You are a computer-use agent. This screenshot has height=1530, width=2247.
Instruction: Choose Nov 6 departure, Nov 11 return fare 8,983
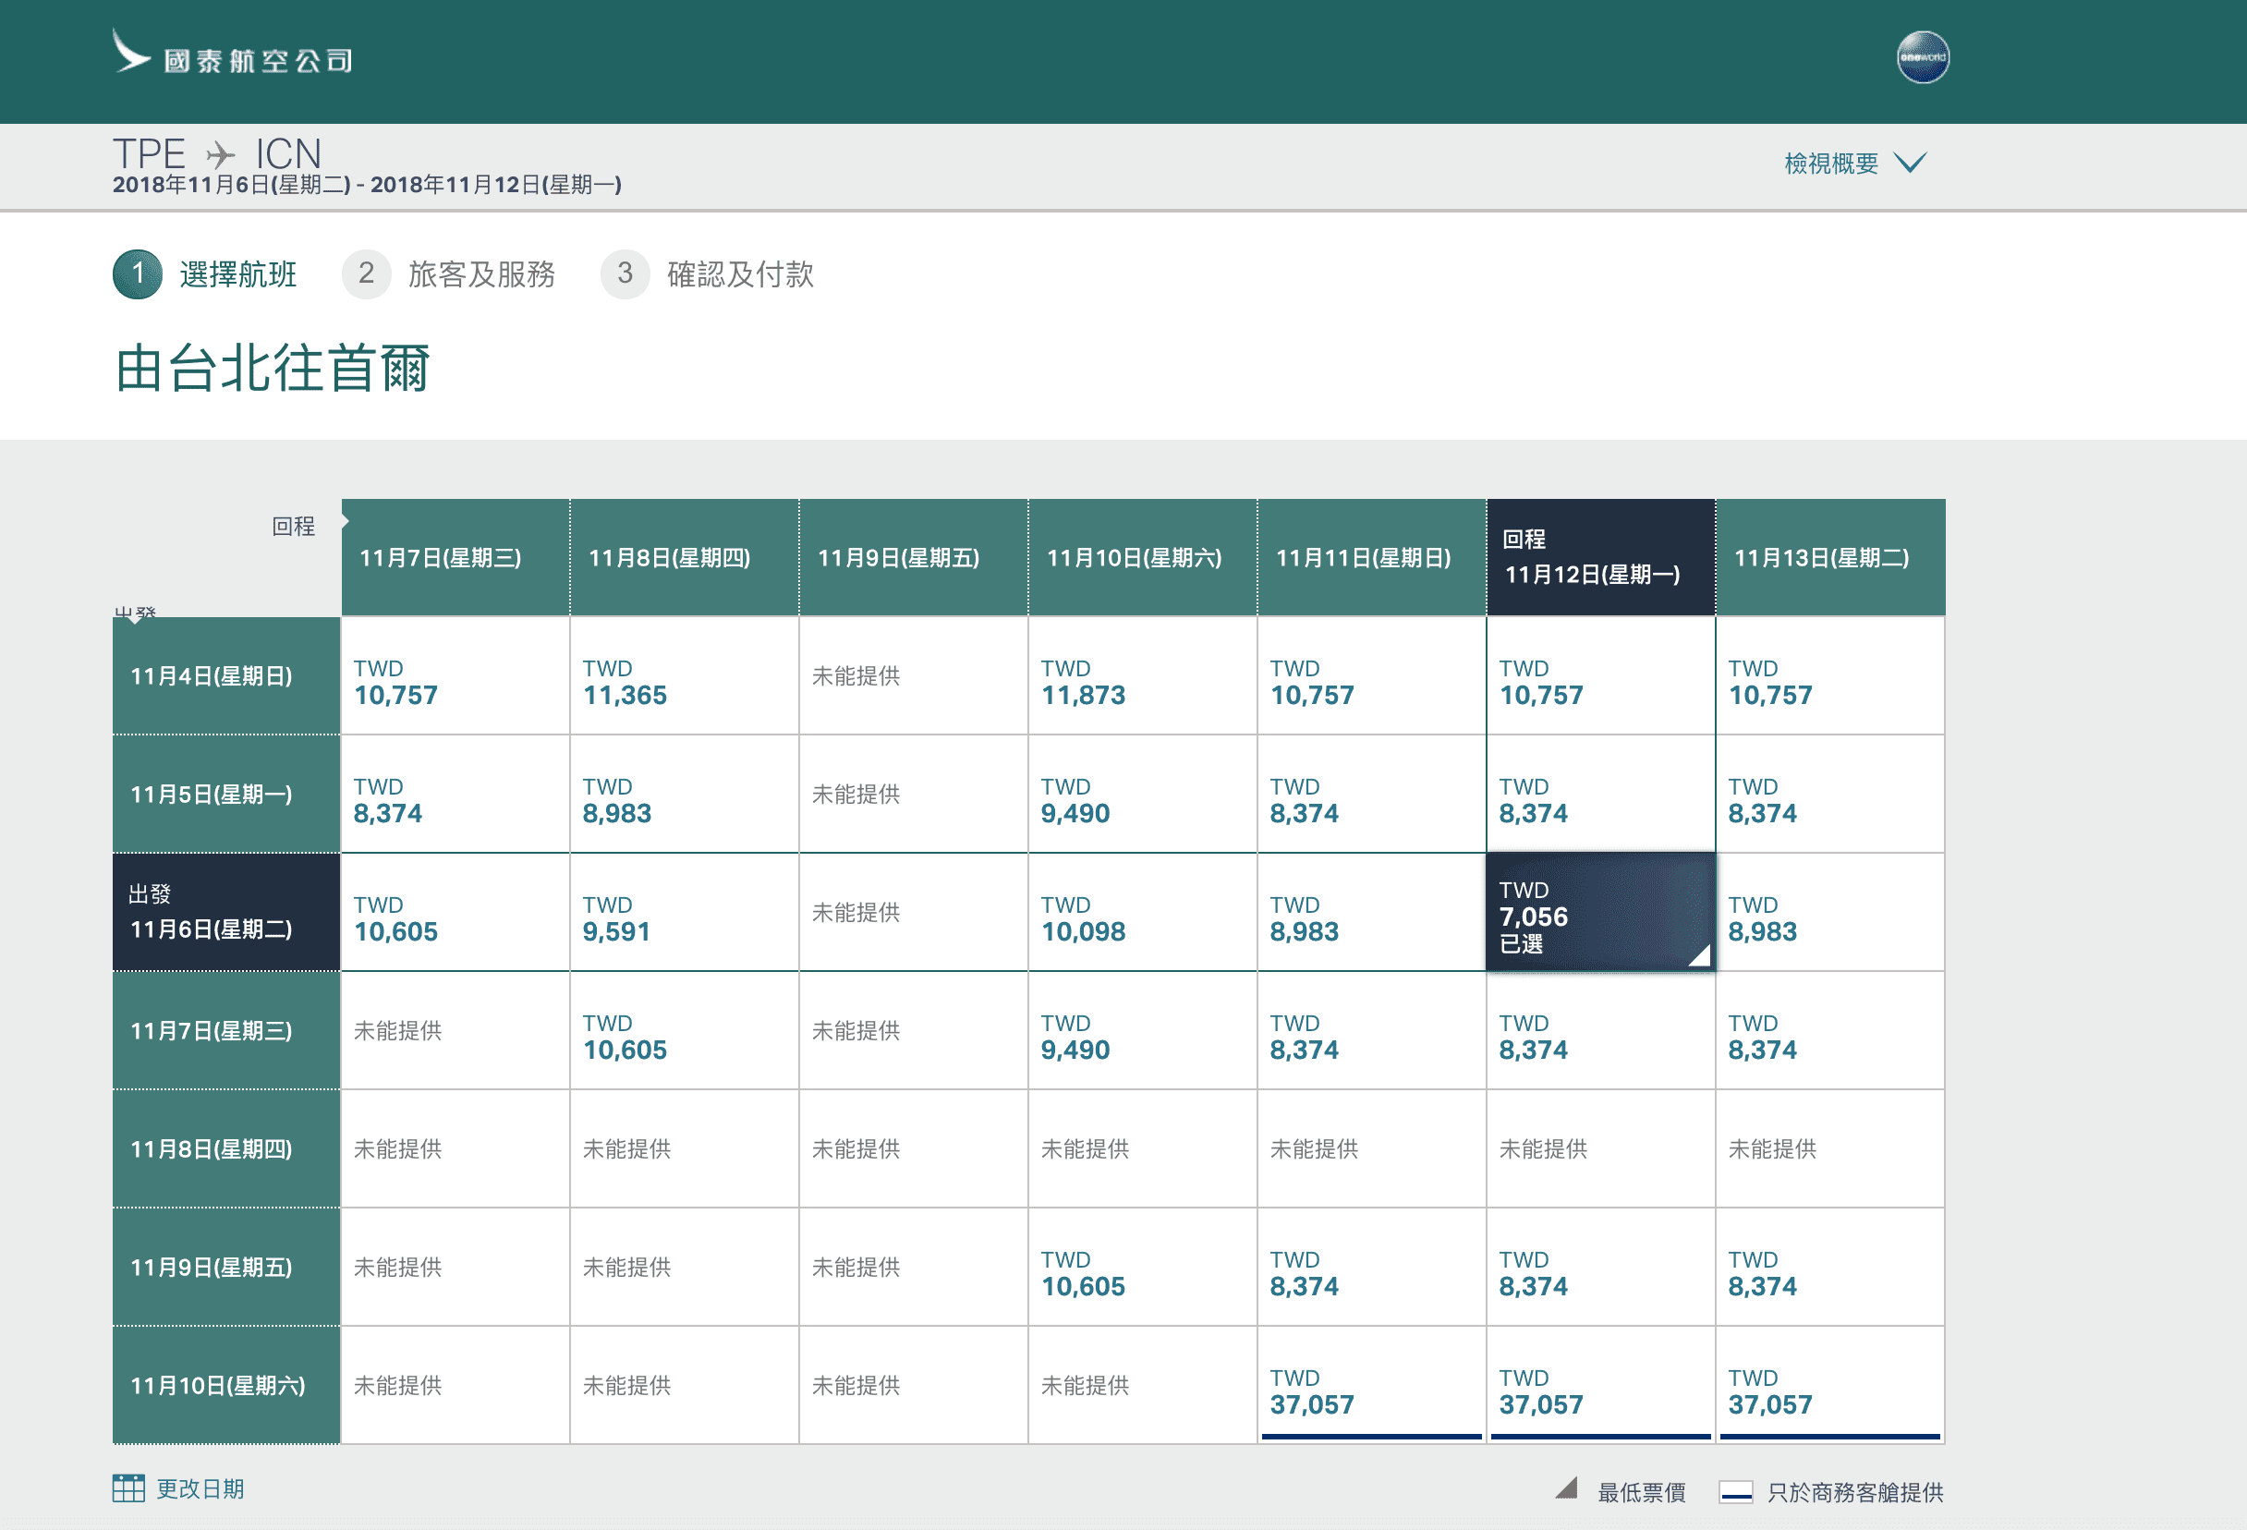[1372, 912]
